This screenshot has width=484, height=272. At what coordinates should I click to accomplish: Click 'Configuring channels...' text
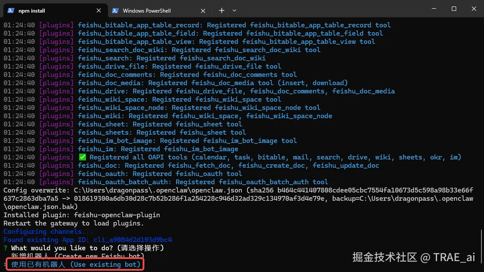(48, 232)
